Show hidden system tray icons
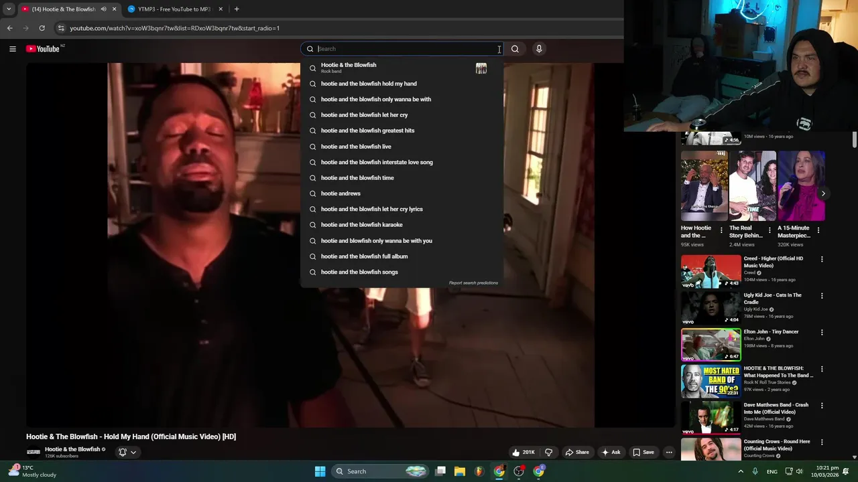 click(741, 471)
